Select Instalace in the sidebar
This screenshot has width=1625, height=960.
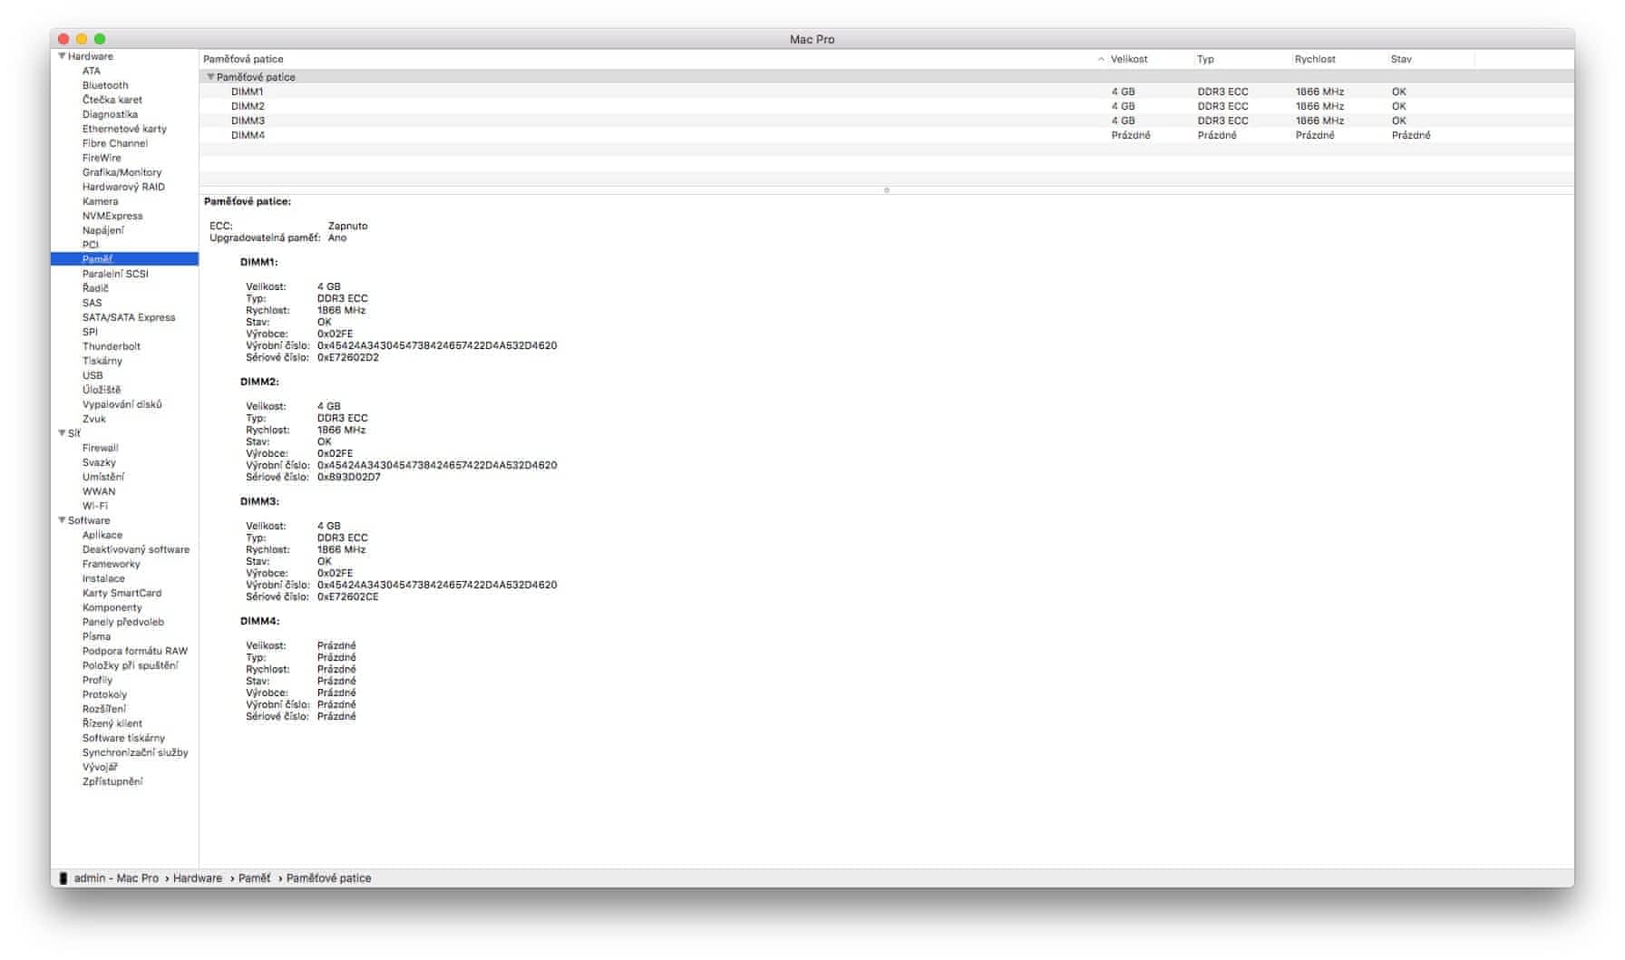pos(103,578)
